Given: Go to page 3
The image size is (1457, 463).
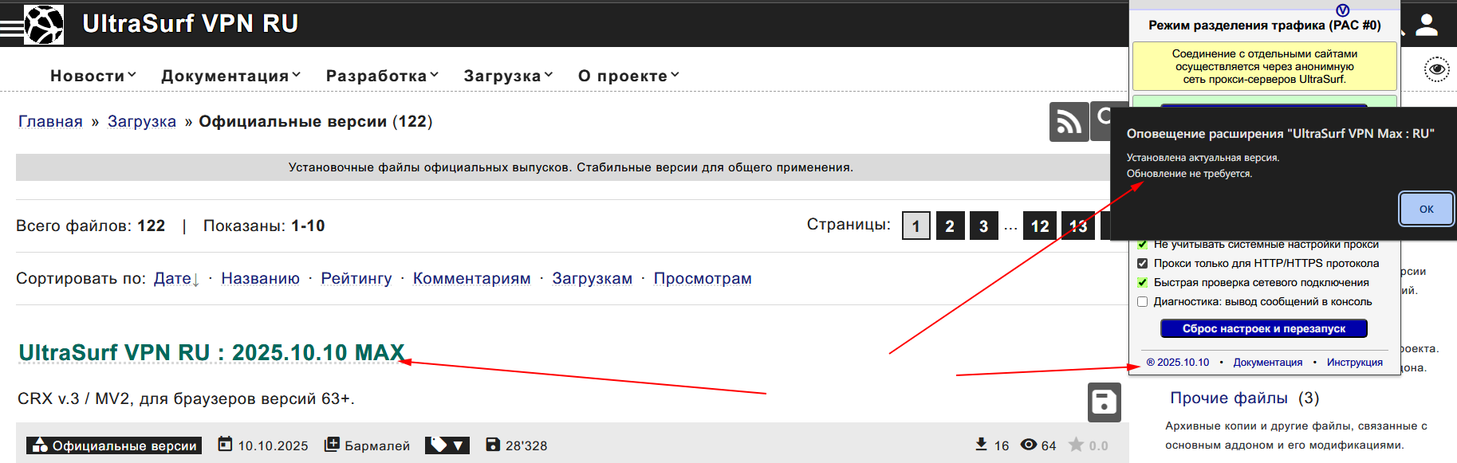Looking at the screenshot, I should tap(983, 226).
